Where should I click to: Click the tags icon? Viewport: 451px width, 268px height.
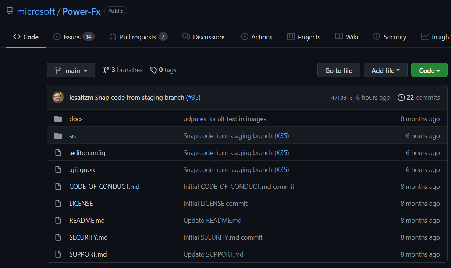pyautogui.click(x=154, y=70)
